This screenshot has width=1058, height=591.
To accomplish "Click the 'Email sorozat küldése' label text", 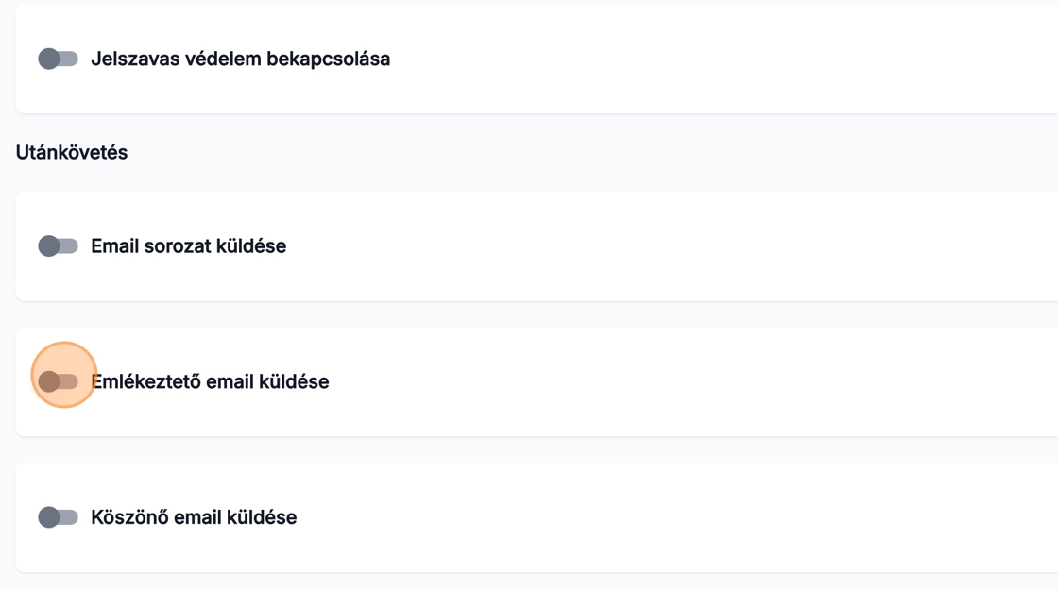I will click(188, 246).
